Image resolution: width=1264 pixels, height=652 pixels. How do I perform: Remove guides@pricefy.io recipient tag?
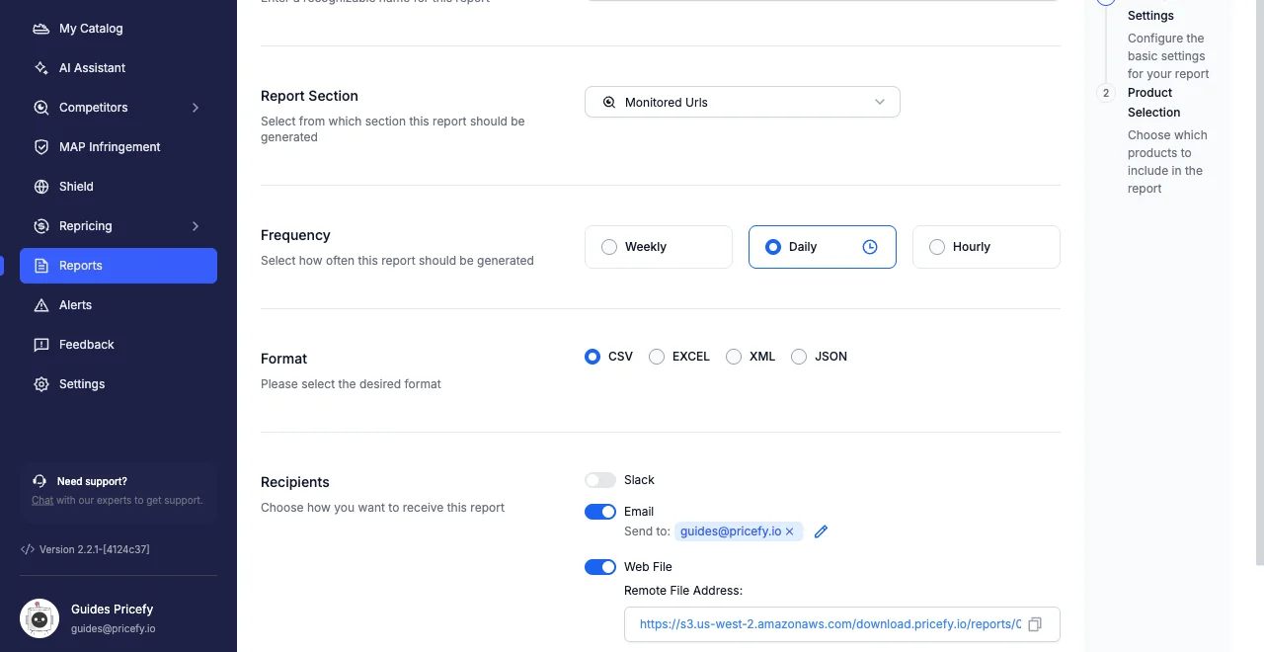(789, 531)
